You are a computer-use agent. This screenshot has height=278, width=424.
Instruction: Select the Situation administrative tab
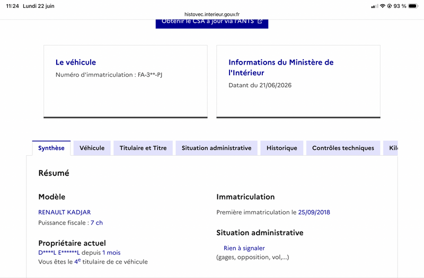coord(216,148)
